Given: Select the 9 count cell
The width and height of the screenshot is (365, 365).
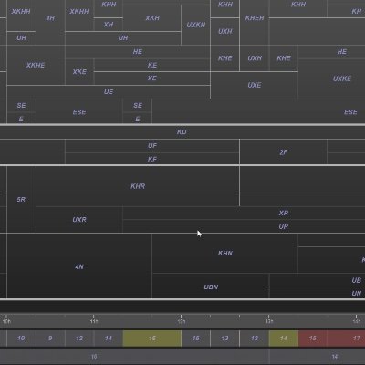Looking at the screenshot, I should (50, 339).
